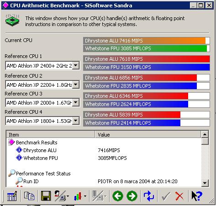Image resolution: width=216 pixels, height=206 pixels.
Task: Click the blue Refresh arrows icon
Action: [x=149, y=196]
